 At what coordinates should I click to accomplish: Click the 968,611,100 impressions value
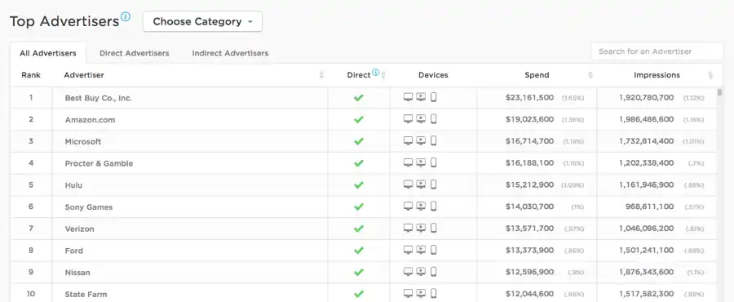[x=650, y=207]
